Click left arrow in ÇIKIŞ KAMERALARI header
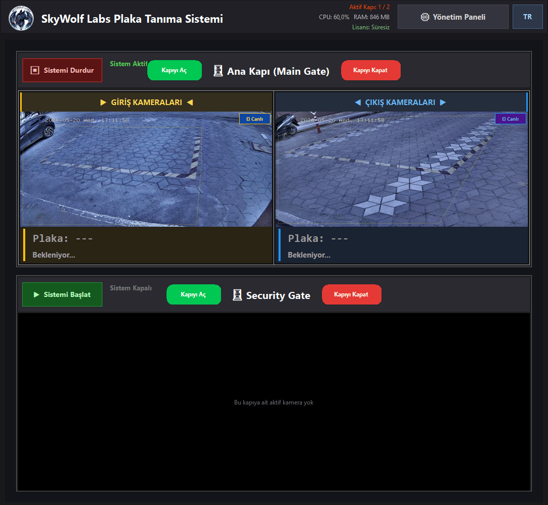 [x=358, y=102]
